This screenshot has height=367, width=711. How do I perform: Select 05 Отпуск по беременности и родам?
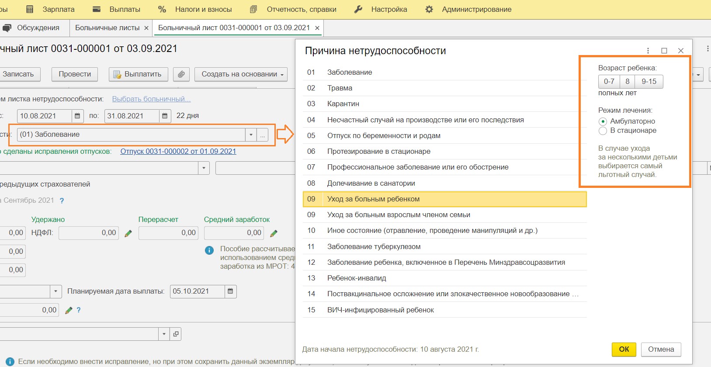[444, 135]
